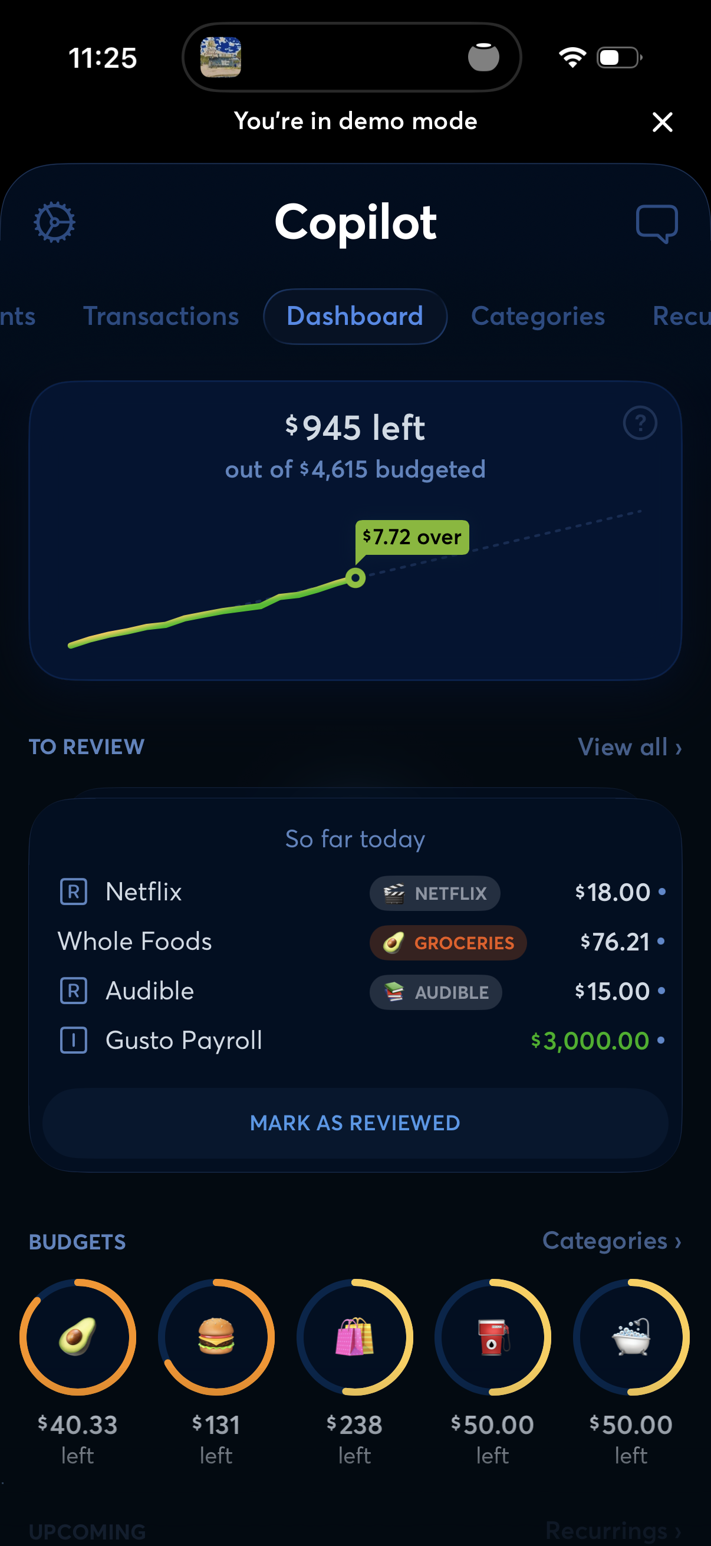The image size is (711, 1546).
Task: Tap the Netflix category tag
Action: 434,893
